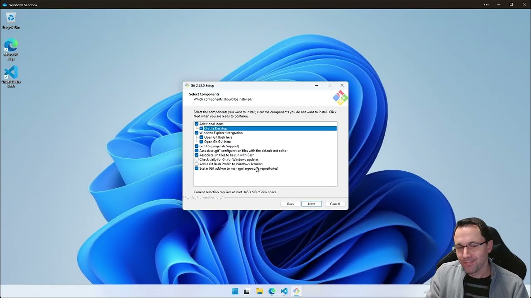Toggle the Open Git Bash here checkbox
Image resolution: width=531 pixels, height=298 pixels.
click(202, 137)
